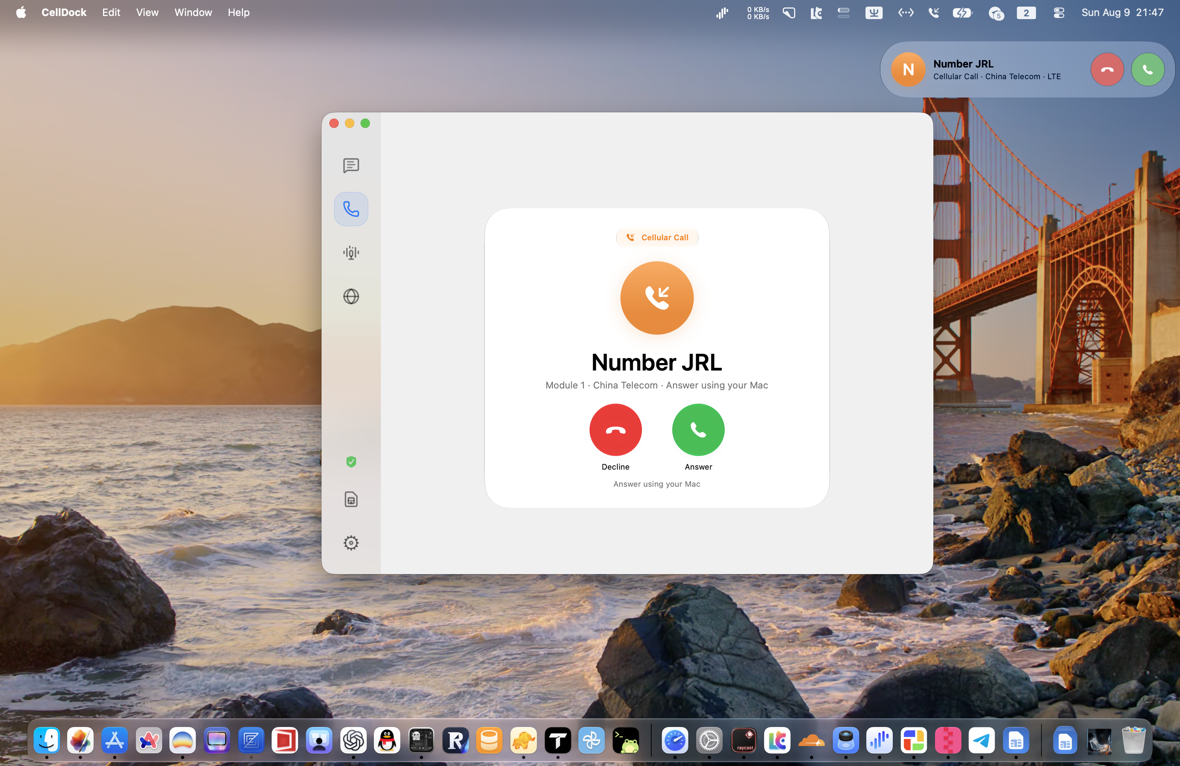Click "Module 1 · China Telecom" subtitle text
The width and height of the screenshot is (1180, 766).
601,385
